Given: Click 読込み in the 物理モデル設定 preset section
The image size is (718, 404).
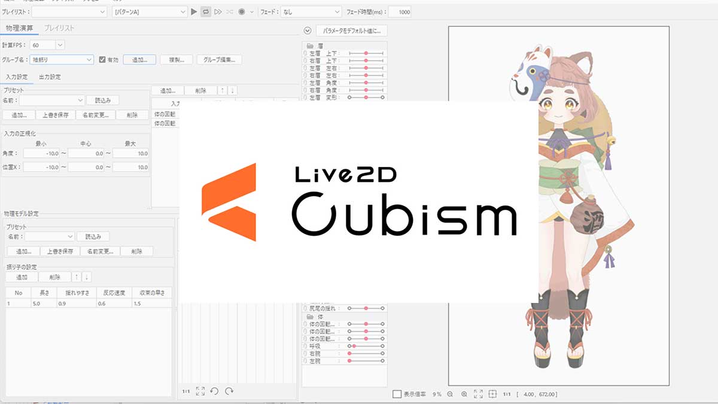Looking at the screenshot, I should tap(93, 237).
